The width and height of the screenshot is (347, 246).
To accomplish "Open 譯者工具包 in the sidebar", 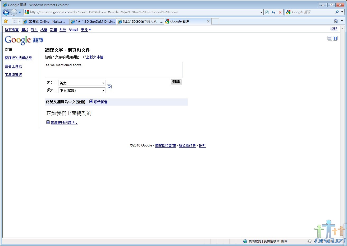I will coord(13,67).
